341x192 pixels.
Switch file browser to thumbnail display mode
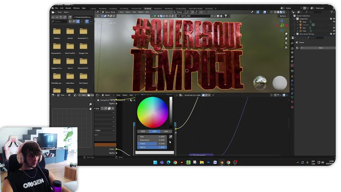78,21
